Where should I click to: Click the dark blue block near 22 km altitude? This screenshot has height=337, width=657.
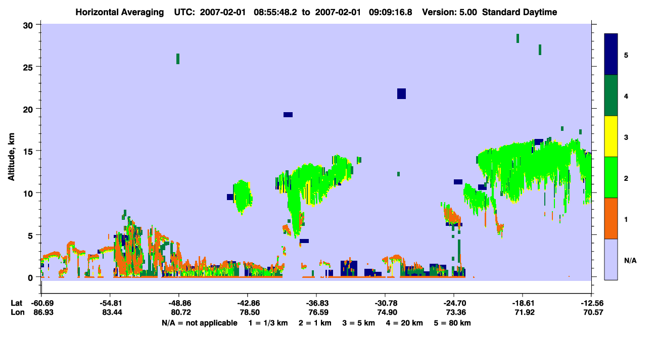point(401,93)
